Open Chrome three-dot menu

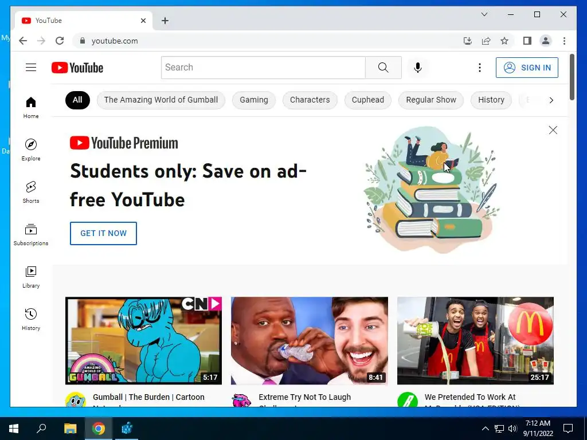564,41
